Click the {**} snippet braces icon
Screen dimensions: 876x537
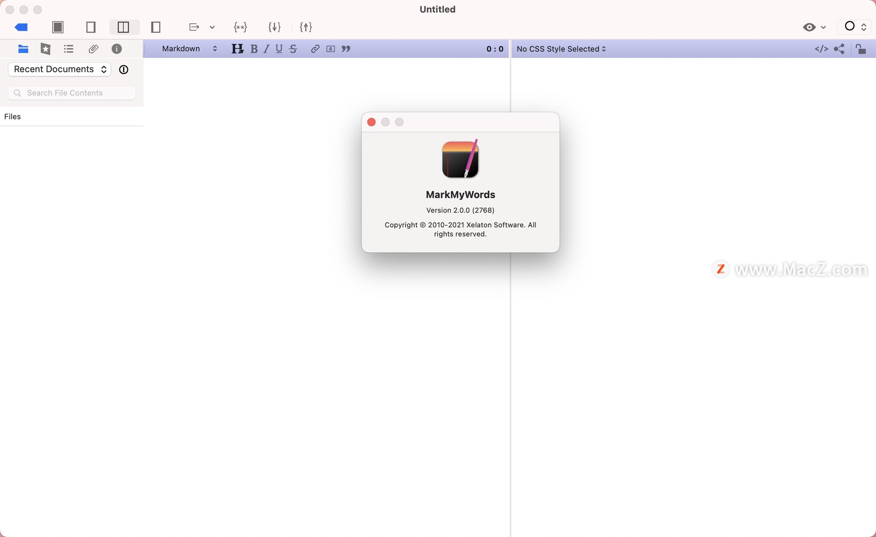click(x=240, y=27)
